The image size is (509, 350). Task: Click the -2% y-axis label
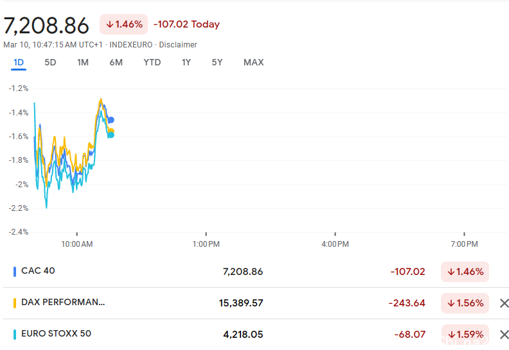[x=22, y=185]
